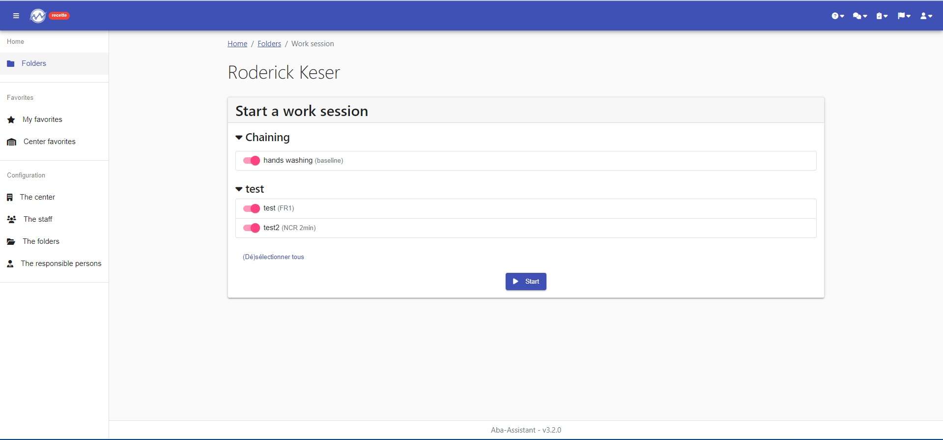Click the red recette badge
The width and height of the screenshot is (943, 440).
pyautogui.click(x=59, y=15)
